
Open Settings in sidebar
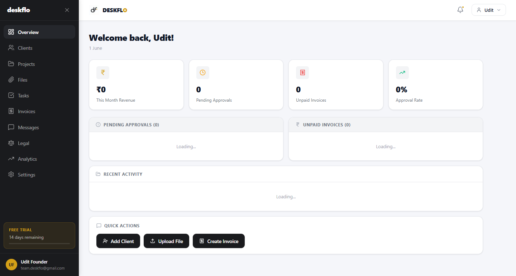pyautogui.click(x=39, y=174)
